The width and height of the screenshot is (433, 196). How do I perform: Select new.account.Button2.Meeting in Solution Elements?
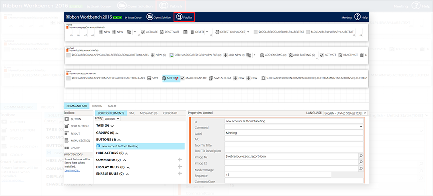coord(140,146)
